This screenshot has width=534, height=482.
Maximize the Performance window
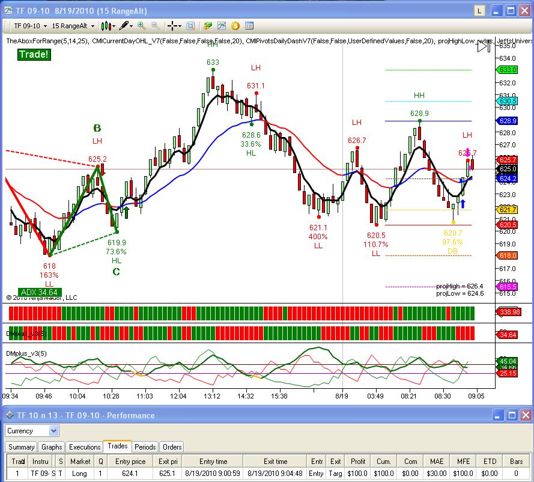click(512, 415)
